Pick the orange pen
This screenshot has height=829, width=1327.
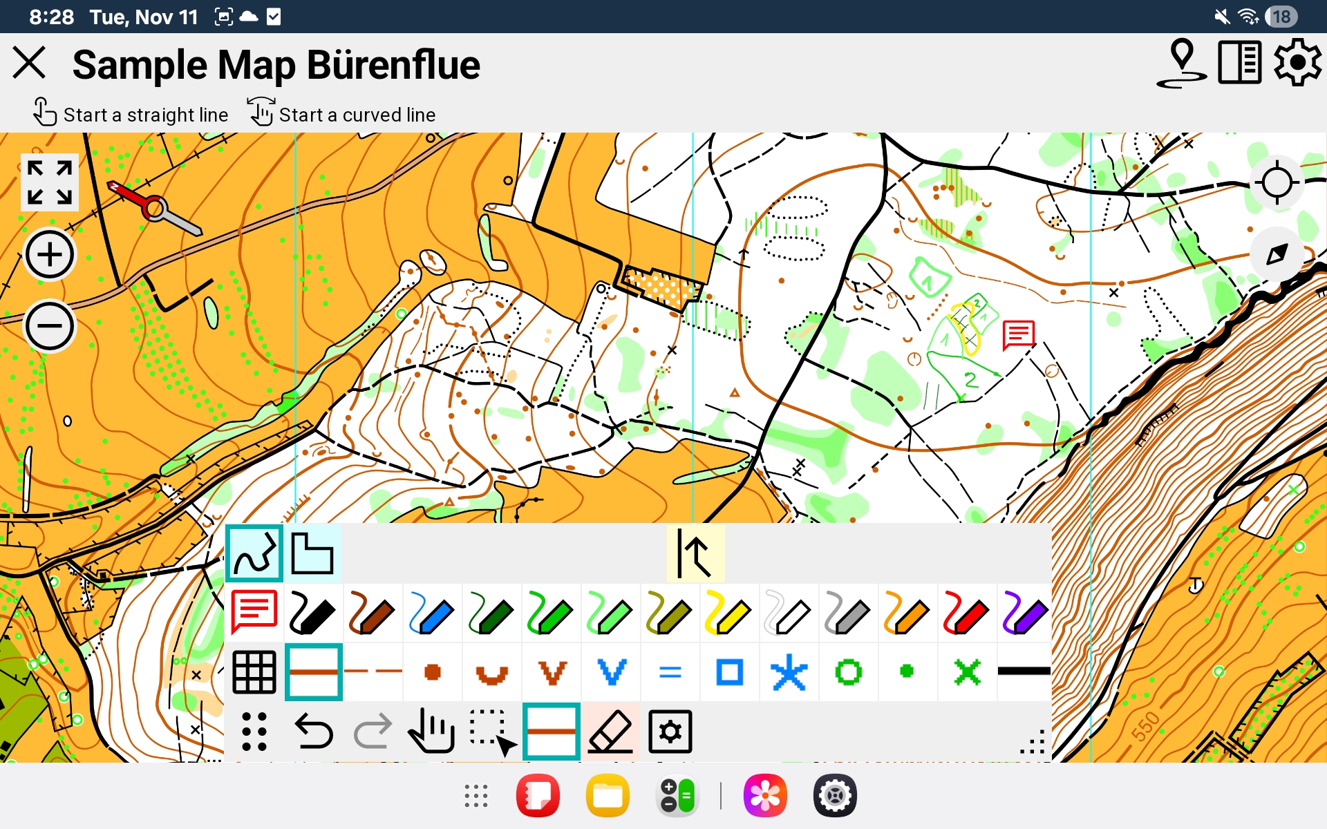click(907, 612)
